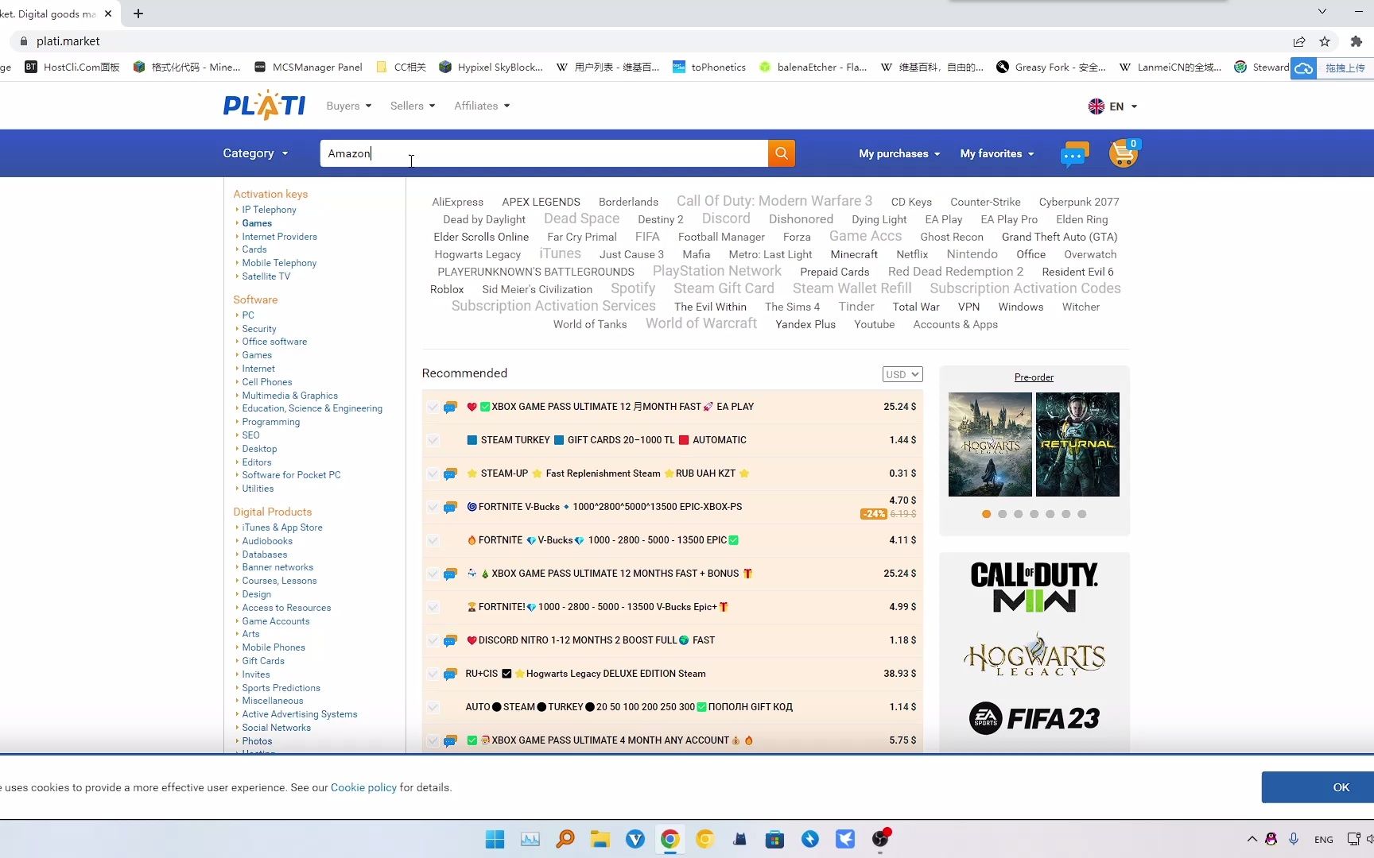Open the Greasy Fork bookmark

pos(1050,68)
